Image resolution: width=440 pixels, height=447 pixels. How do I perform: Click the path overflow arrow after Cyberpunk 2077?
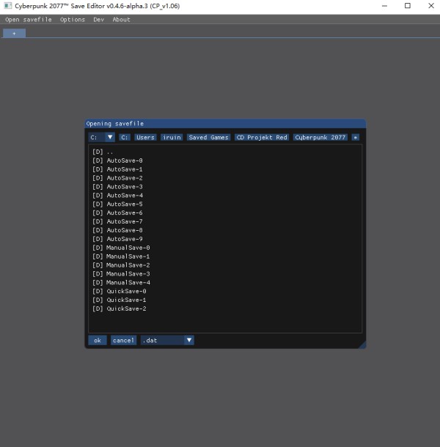tap(356, 137)
